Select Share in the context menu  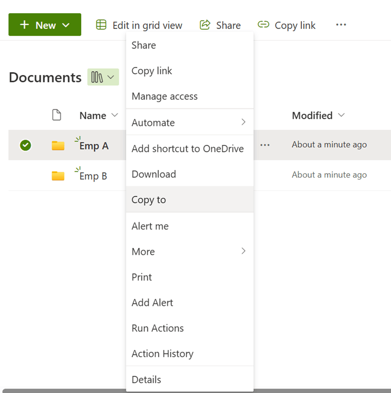click(190, 45)
